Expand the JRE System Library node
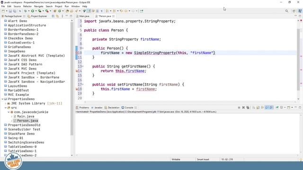Viewport: 303px width, 170px height. pos(6,103)
